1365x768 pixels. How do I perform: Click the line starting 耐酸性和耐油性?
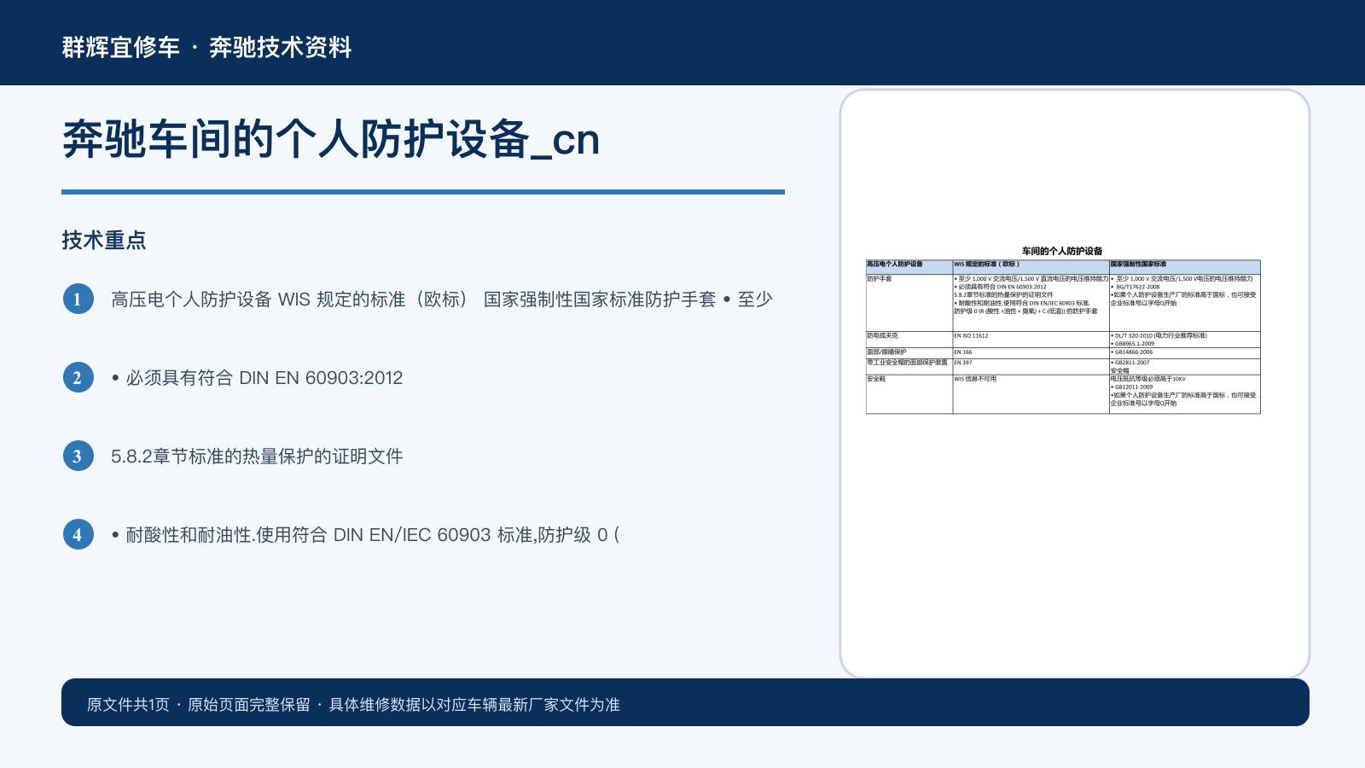pyautogui.click(x=365, y=535)
